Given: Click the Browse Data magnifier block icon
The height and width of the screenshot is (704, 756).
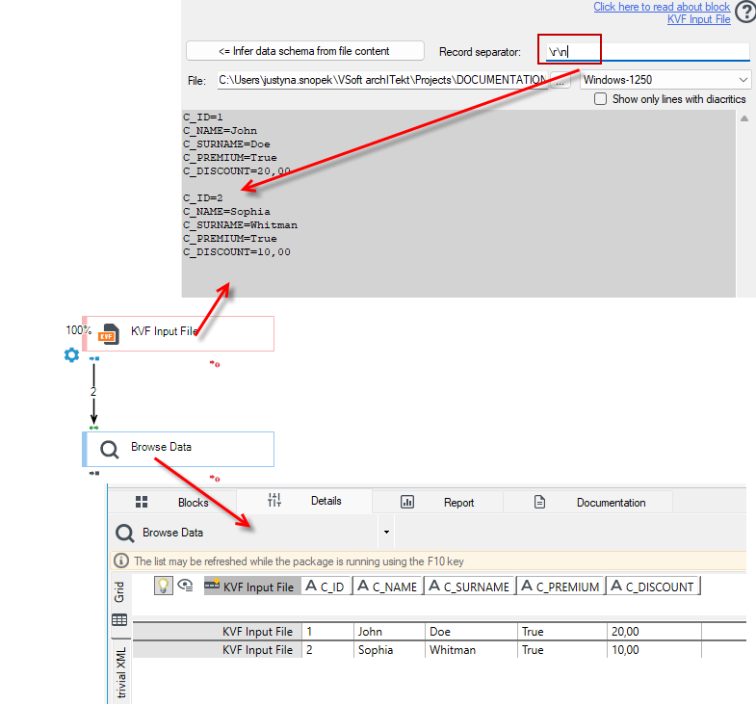Looking at the screenshot, I should tap(110, 450).
